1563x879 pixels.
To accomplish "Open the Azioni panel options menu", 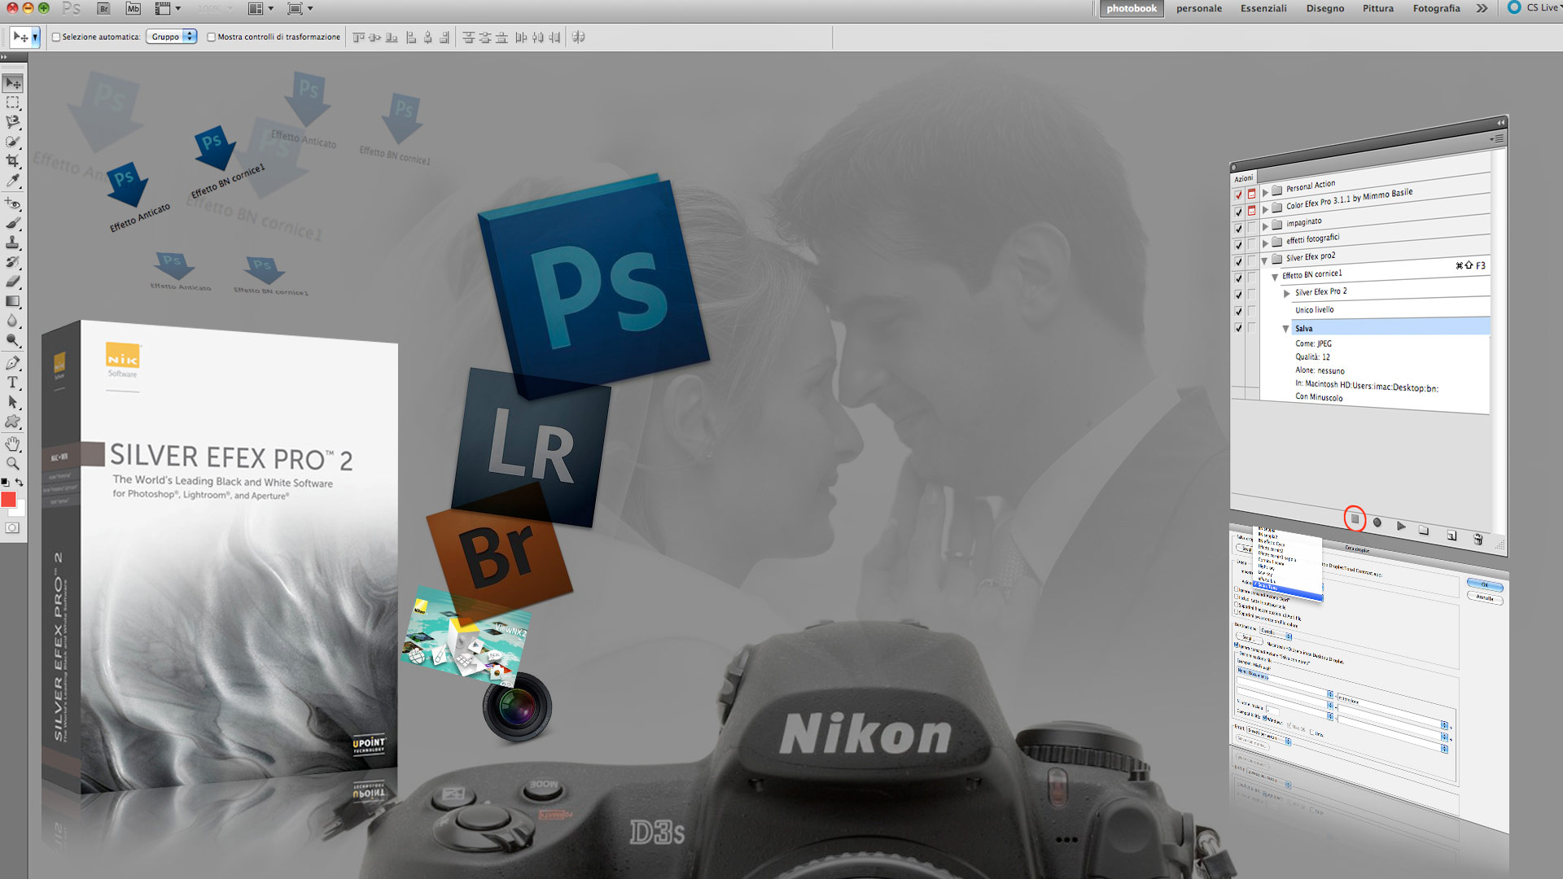I will pyautogui.click(x=1496, y=139).
